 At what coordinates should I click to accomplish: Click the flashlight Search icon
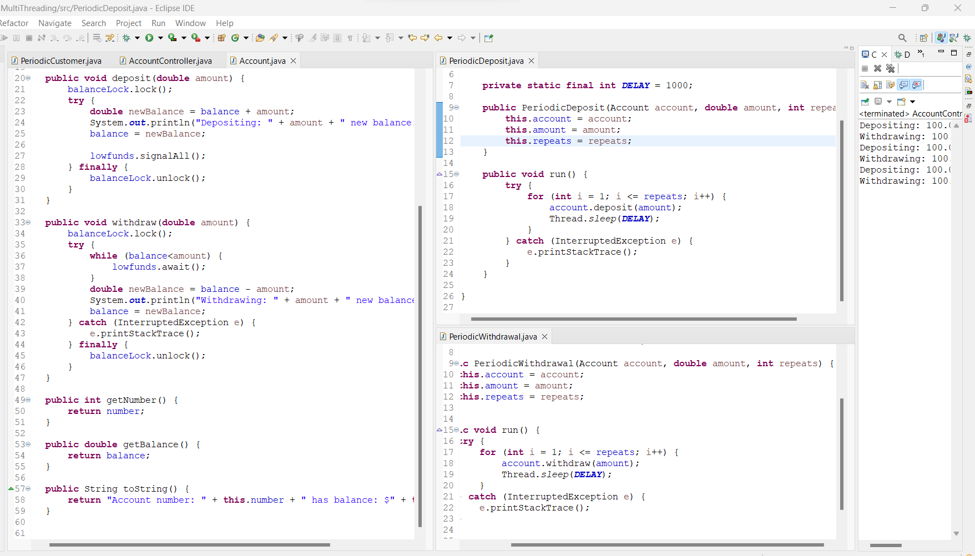click(x=274, y=38)
